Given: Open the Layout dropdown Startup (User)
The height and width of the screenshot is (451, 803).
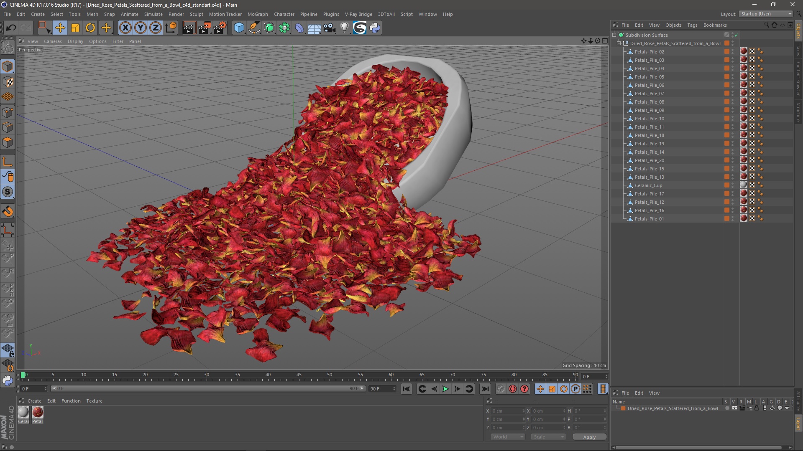Looking at the screenshot, I should coord(766,14).
